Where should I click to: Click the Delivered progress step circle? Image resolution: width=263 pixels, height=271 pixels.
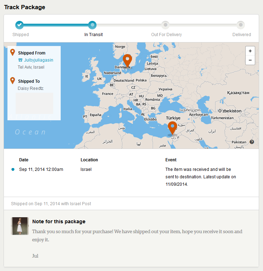pos(241,25)
